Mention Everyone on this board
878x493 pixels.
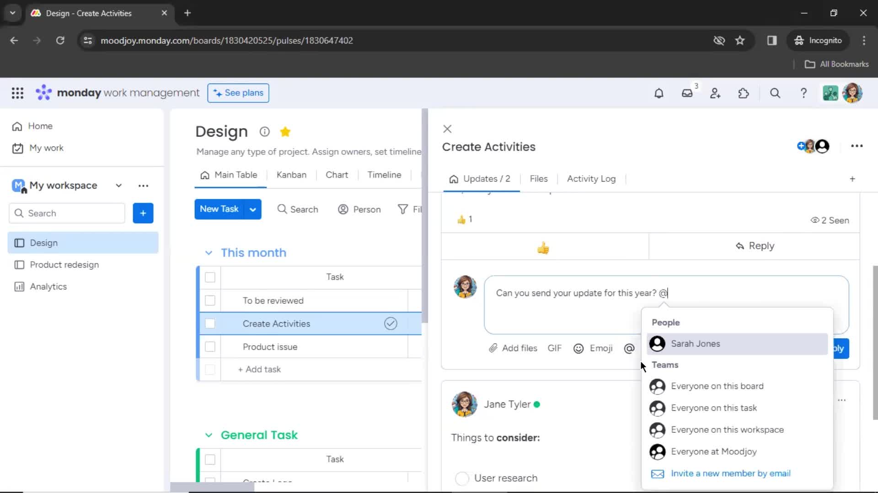click(x=737, y=387)
